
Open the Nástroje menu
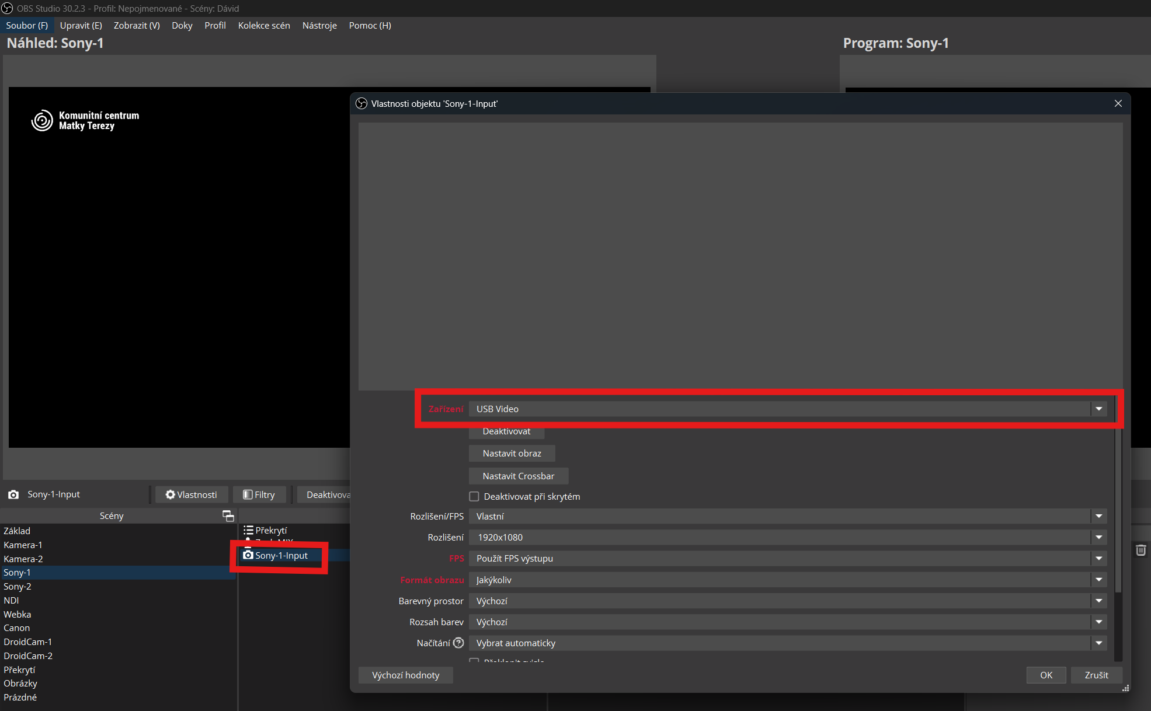(x=319, y=26)
